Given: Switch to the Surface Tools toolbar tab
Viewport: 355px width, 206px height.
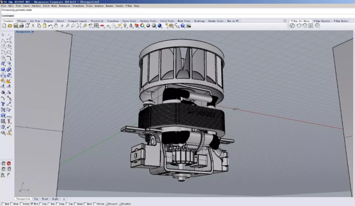Looking at the screenshot, I should click(x=148, y=21).
